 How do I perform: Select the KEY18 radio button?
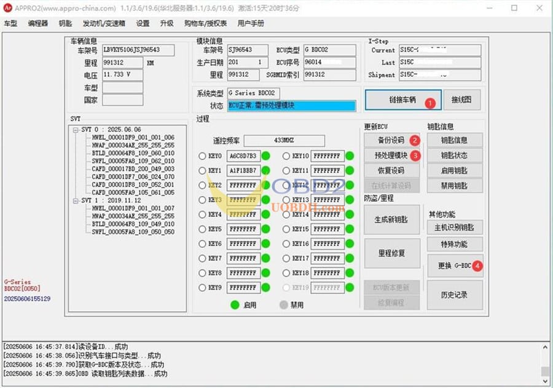[x=286, y=273]
